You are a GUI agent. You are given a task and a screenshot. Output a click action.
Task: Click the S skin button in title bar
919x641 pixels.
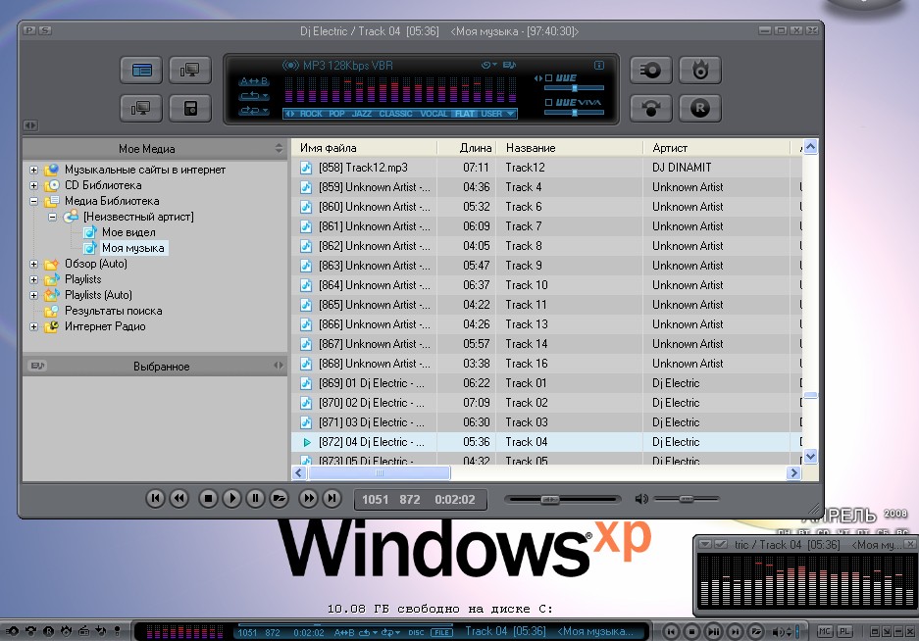[x=45, y=30]
